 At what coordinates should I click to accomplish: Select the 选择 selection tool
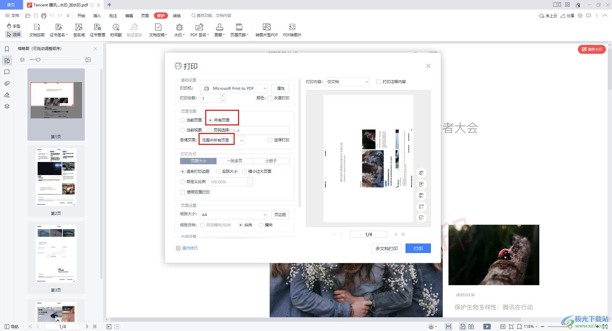[14, 34]
